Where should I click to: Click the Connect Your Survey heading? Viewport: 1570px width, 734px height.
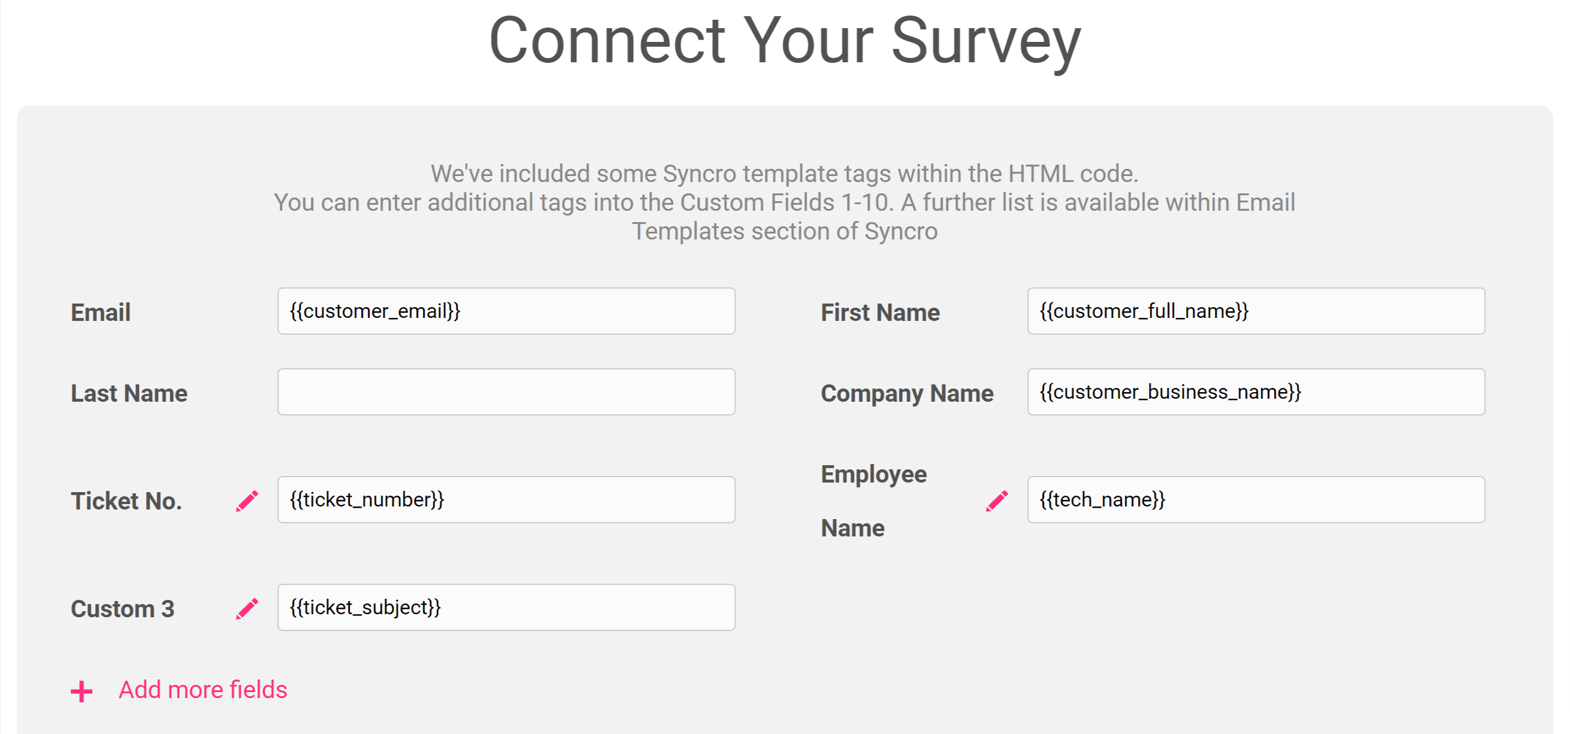784,41
